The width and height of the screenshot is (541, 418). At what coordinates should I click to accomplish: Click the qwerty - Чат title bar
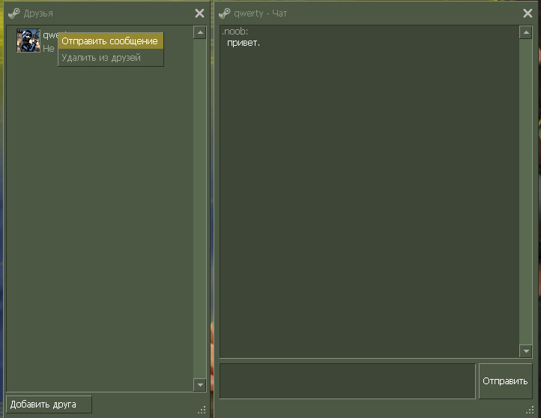[375, 14]
